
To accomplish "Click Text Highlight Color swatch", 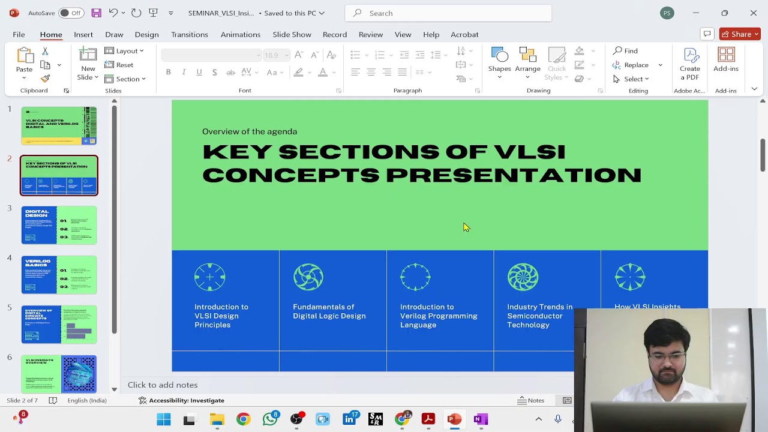I will click(x=298, y=72).
